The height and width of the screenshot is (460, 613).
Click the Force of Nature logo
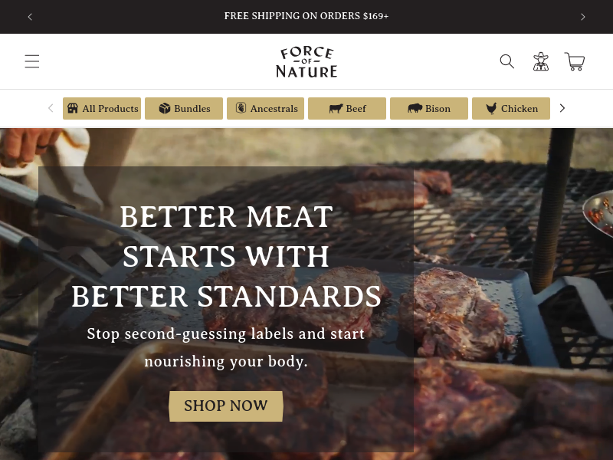tap(306, 62)
